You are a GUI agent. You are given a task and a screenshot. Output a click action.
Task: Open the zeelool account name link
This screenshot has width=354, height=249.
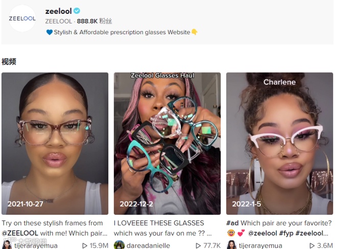point(58,11)
